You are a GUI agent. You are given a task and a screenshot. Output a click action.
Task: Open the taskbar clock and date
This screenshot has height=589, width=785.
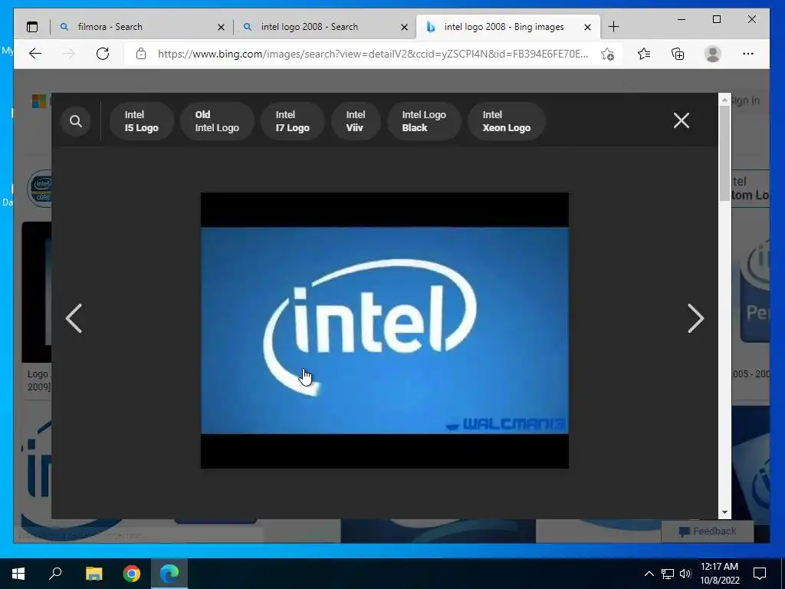[x=719, y=574]
